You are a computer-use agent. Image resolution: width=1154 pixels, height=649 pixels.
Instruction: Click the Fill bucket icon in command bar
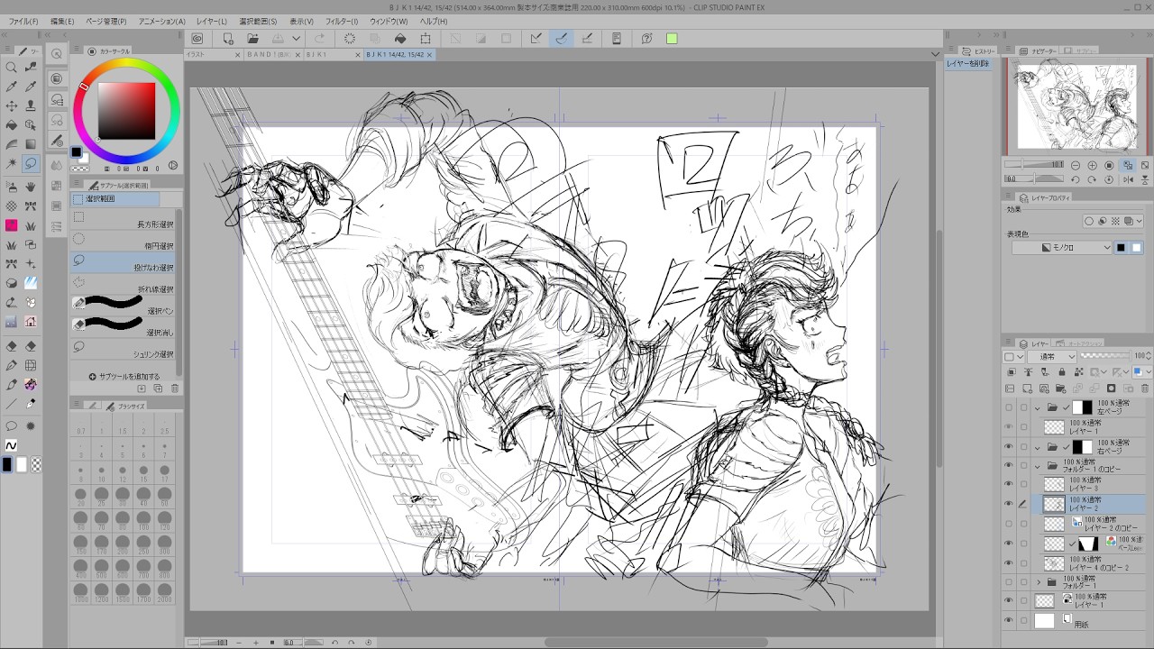tap(400, 39)
